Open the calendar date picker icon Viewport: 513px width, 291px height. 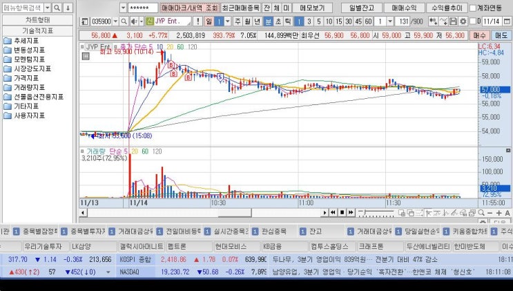coord(507,21)
